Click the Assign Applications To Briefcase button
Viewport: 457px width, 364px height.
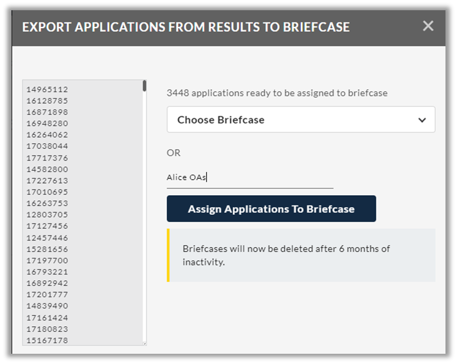click(271, 209)
